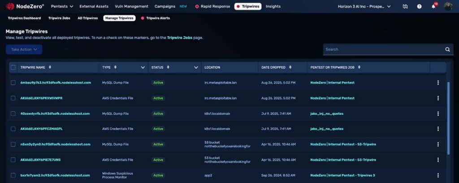Open the map icon in top bar
This screenshot has height=183, width=459.
click(405, 7)
